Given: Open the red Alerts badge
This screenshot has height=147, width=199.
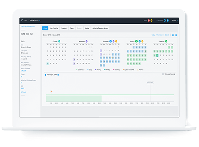Looking at the screenshot, I should (x=149, y=21).
